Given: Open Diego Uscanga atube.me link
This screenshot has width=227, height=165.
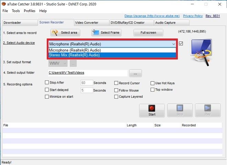Looking at the screenshot, I should tap(152, 16).
